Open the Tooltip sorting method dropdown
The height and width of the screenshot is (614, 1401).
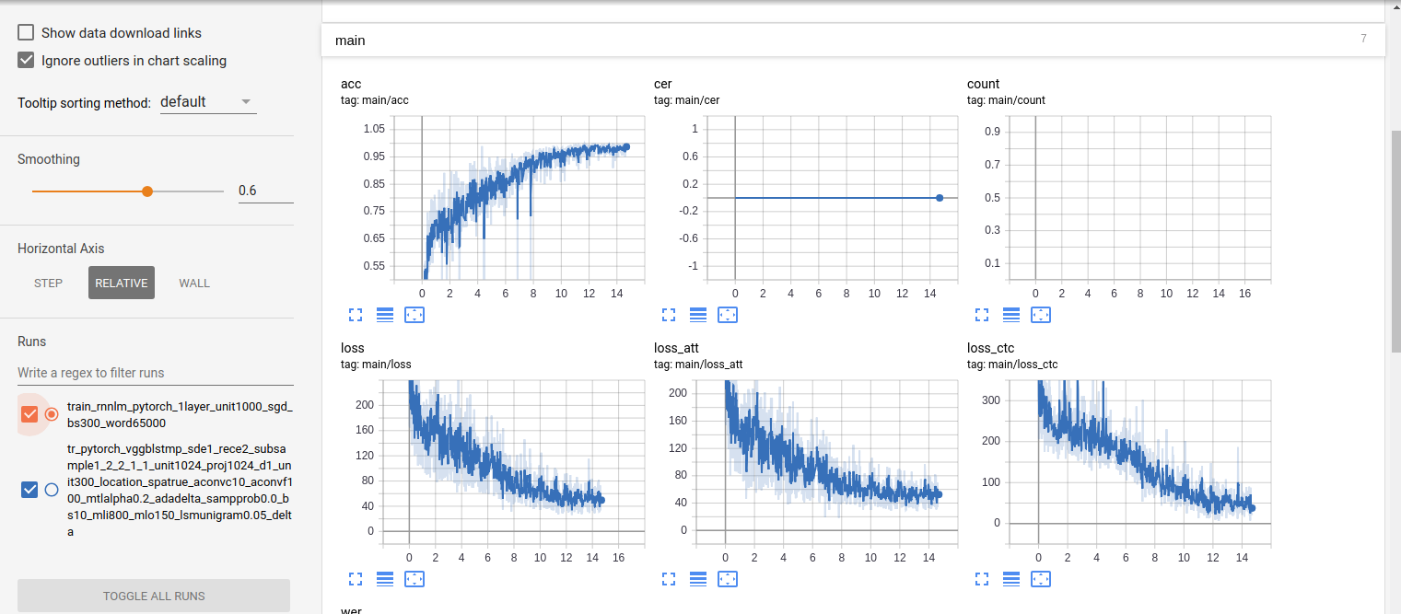tap(207, 101)
